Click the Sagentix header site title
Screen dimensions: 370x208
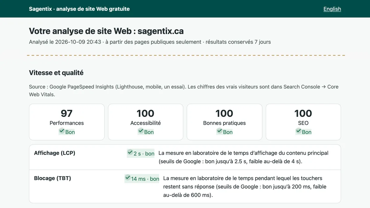[79, 9]
